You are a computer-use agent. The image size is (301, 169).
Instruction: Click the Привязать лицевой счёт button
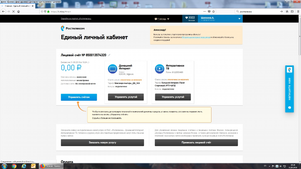tap(196, 143)
